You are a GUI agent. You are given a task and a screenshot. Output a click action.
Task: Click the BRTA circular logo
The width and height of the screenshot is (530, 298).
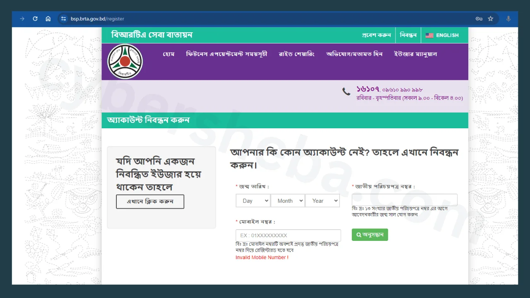(x=125, y=61)
